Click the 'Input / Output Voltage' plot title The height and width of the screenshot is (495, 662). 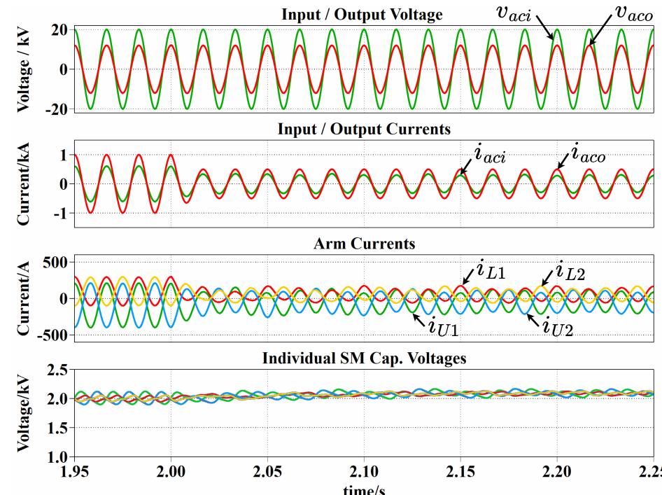coord(362,15)
